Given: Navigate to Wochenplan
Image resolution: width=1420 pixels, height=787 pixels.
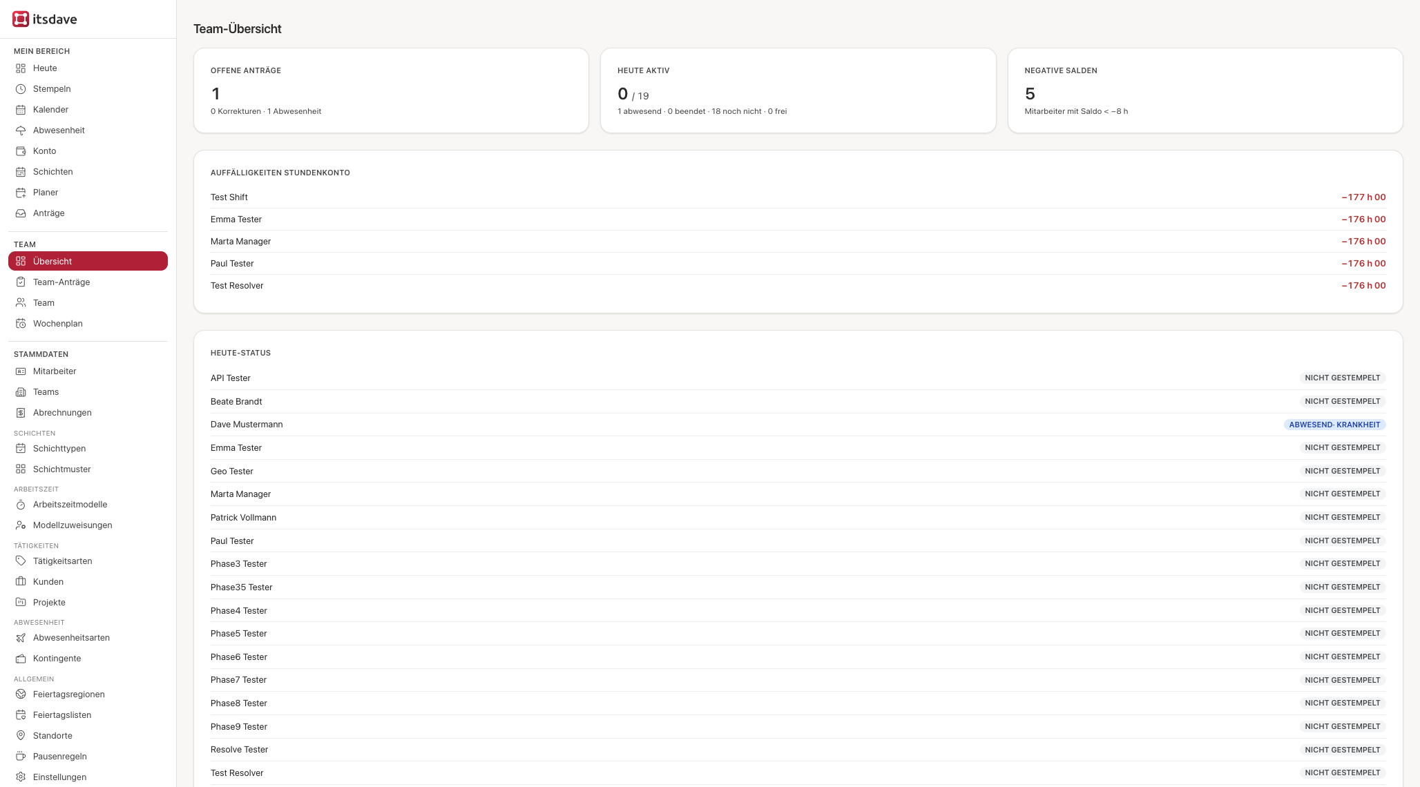Looking at the screenshot, I should 88,324.
